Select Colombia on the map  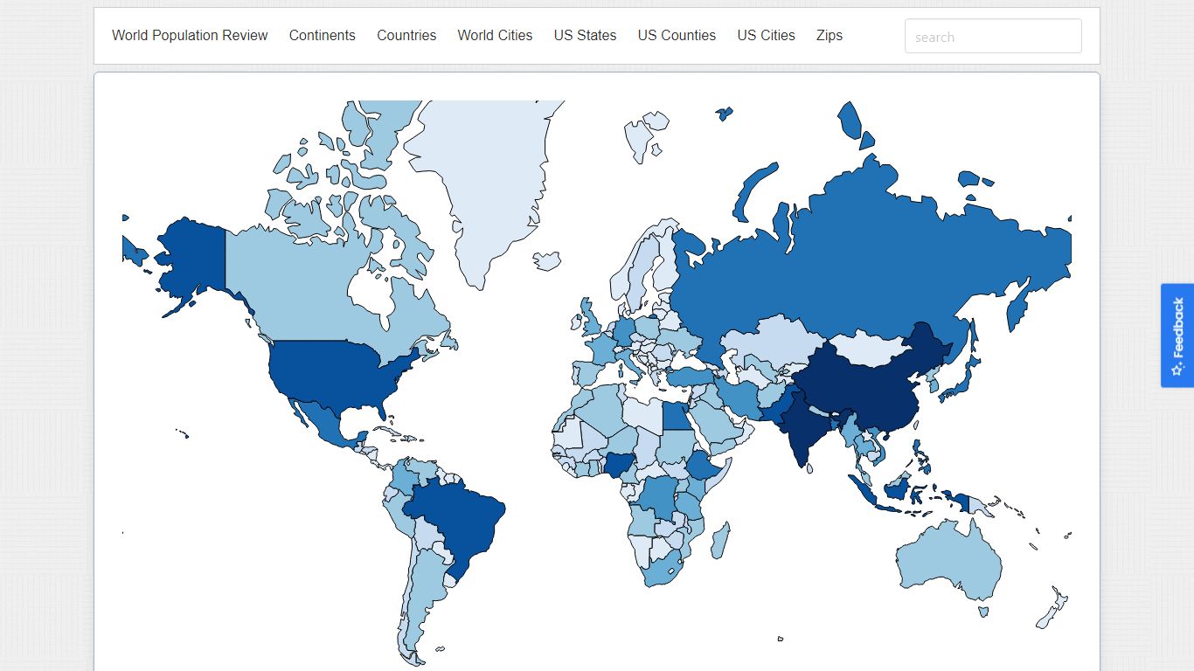click(404, 480)
